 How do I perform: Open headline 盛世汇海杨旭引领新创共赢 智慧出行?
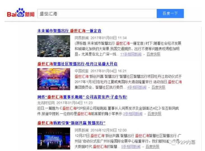71,123
